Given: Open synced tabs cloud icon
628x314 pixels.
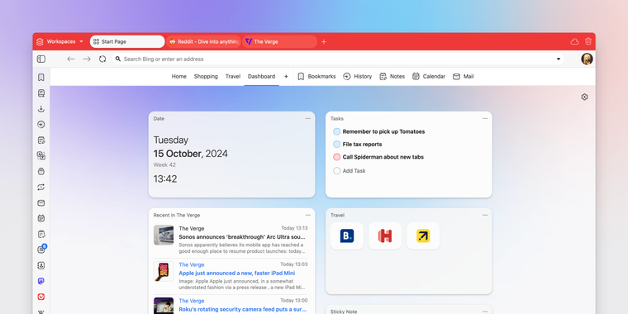Looking at the screenshot, I should [575, 41].
